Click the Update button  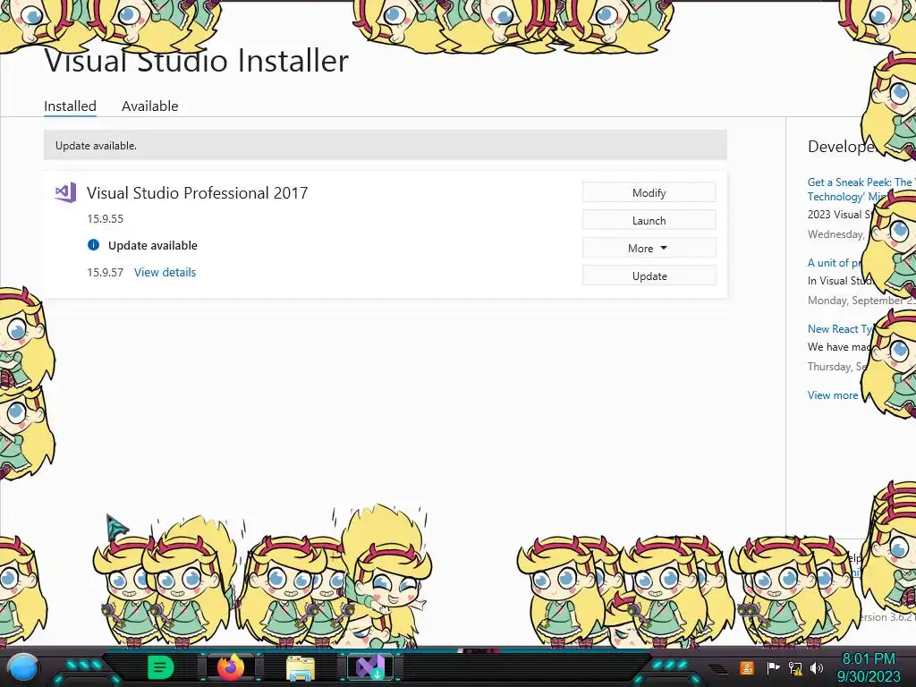point(649,276)
